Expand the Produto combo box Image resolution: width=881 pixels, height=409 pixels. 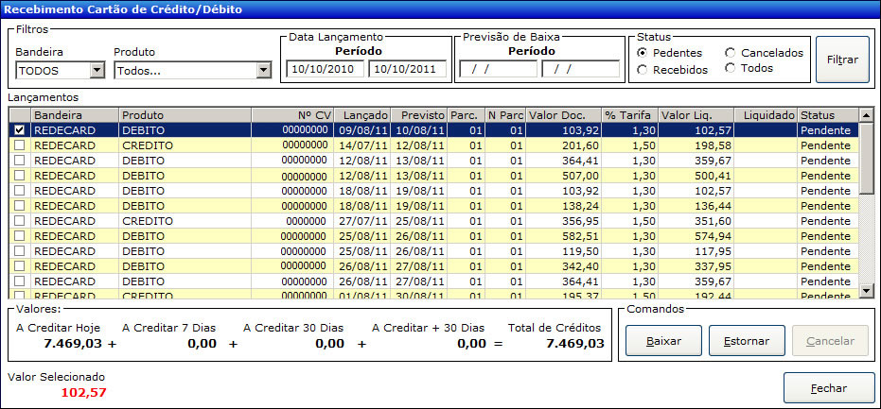[x=263, y=70]
